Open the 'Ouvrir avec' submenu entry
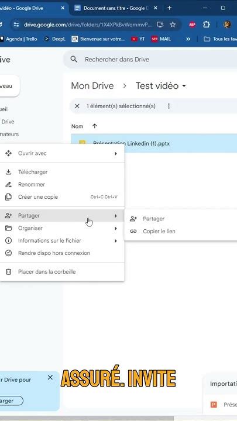This screenshot has width=237, height=421. pyautogui.click(x=62, y=154)
